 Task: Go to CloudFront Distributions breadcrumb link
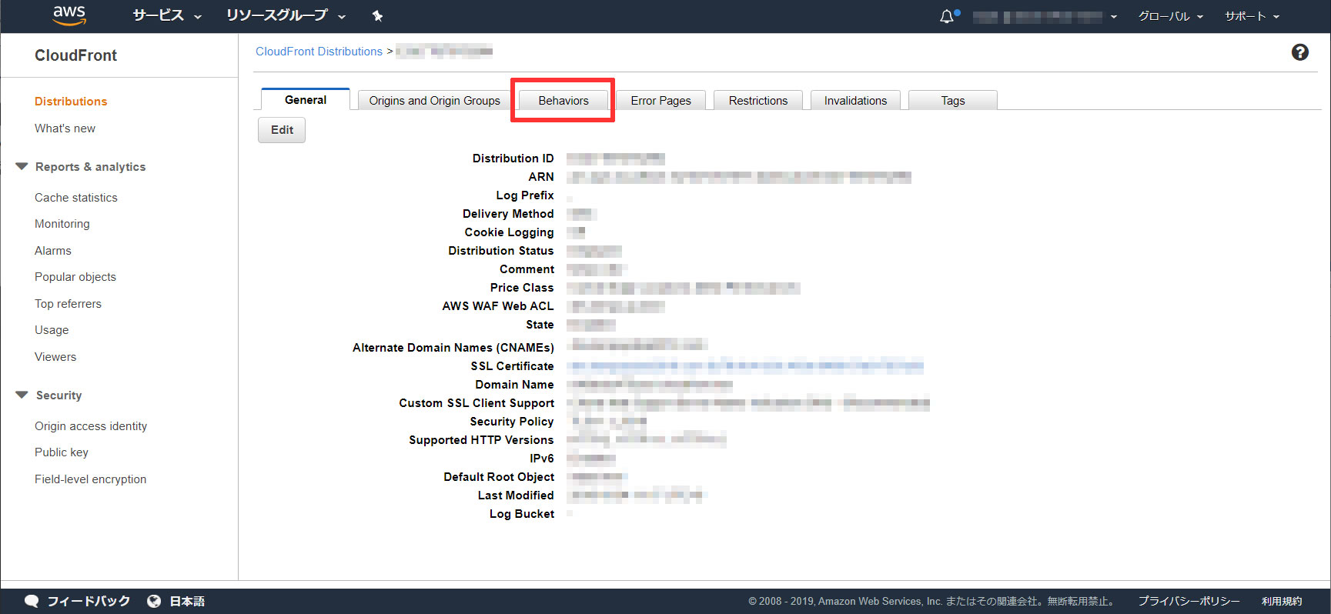[x=319, y=52]
